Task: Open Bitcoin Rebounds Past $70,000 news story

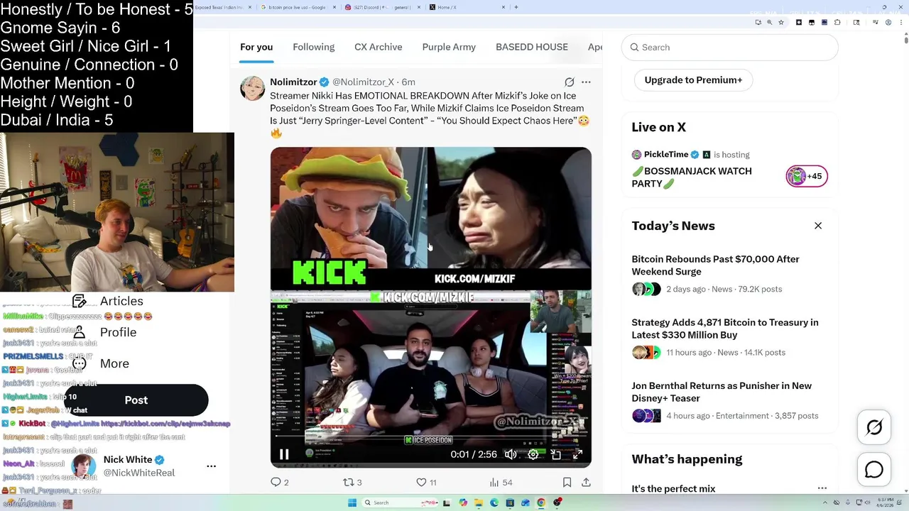Action: 715,265
